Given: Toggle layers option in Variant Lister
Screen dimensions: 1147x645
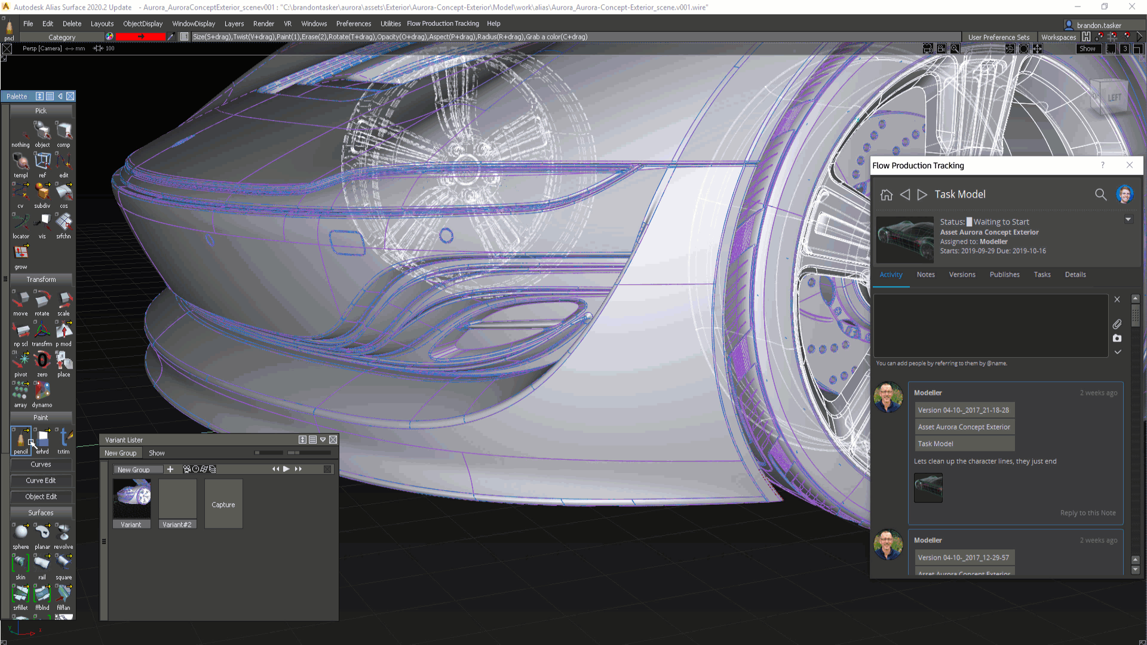Looking at the screenshot, I should point(212,469).
